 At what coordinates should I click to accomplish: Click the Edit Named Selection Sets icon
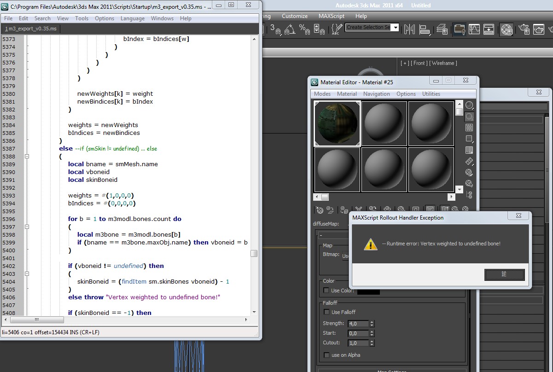(336, 29)
